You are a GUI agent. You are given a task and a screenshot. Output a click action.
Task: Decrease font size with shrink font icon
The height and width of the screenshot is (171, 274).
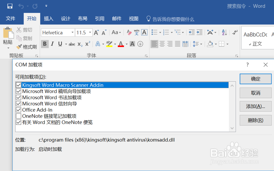[104, 33]
